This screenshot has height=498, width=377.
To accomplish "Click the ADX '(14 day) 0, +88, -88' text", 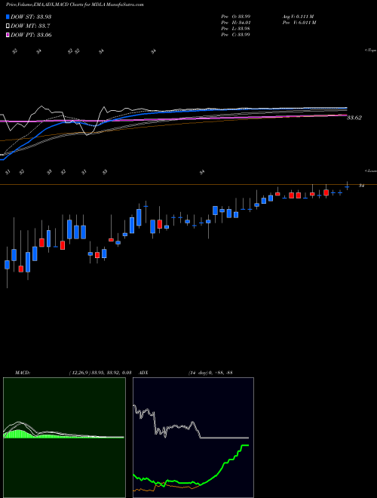I will tap(210, 373).
